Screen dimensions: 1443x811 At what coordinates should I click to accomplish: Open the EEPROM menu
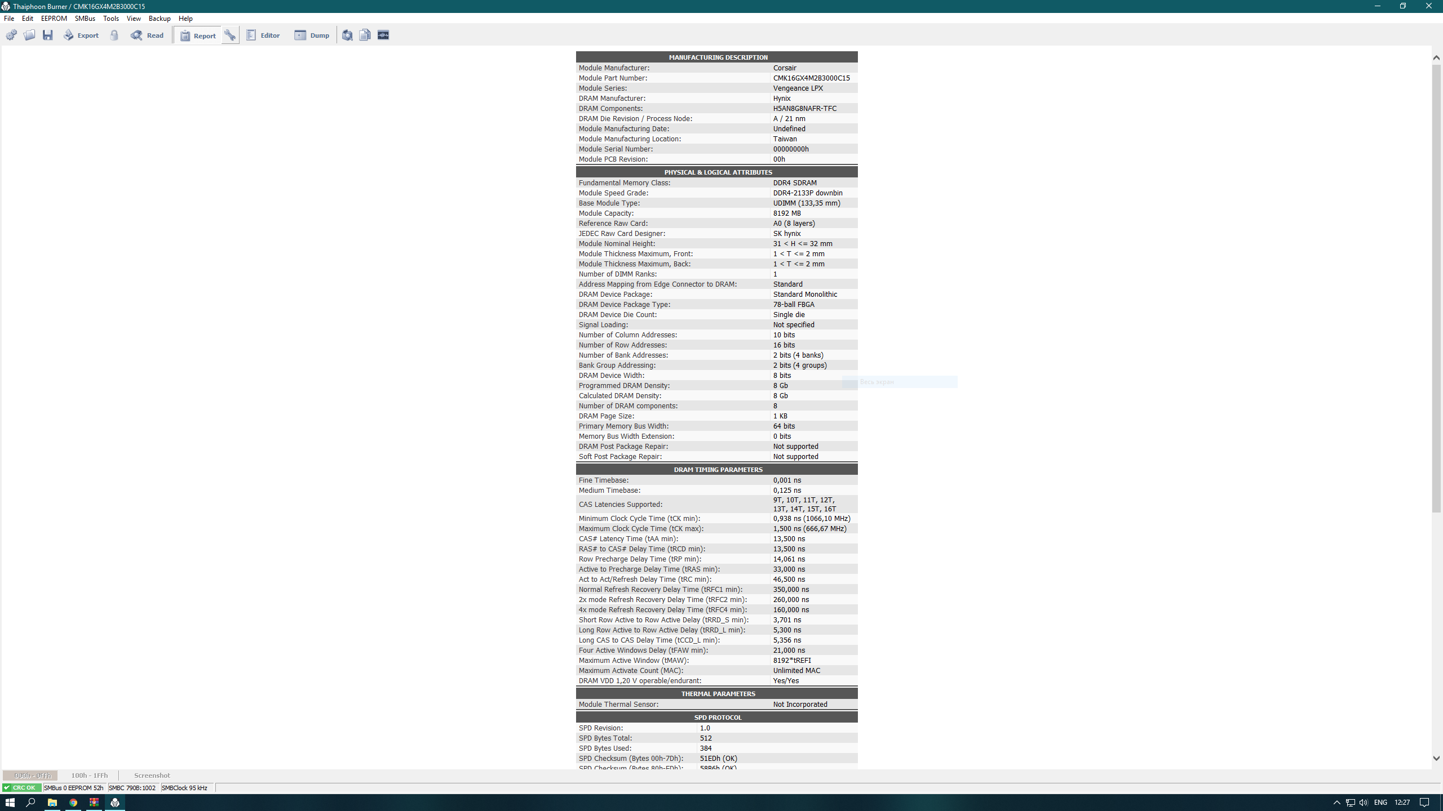click(x=54, y=18)
